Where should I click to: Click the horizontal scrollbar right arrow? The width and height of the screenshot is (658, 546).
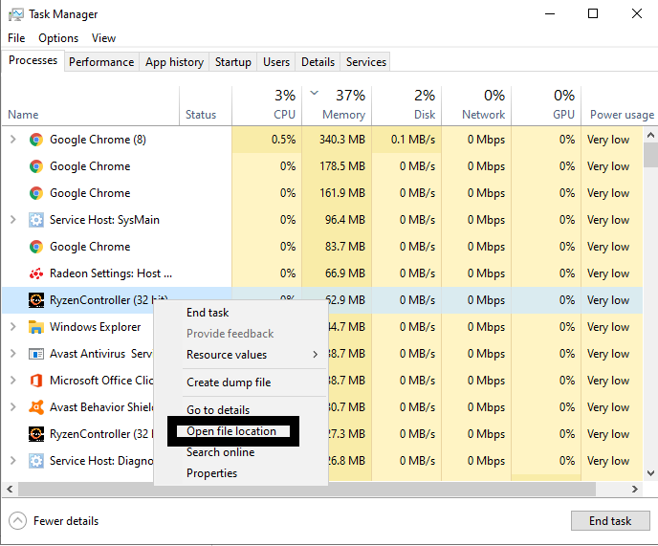(x=635, y=489)
